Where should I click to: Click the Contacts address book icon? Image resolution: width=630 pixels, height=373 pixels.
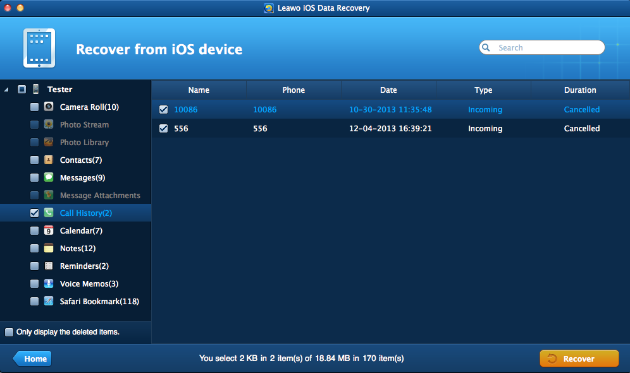point(49,160)
